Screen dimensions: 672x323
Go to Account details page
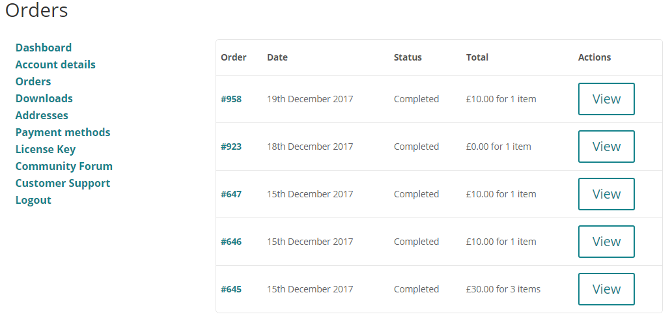(55, 64)
